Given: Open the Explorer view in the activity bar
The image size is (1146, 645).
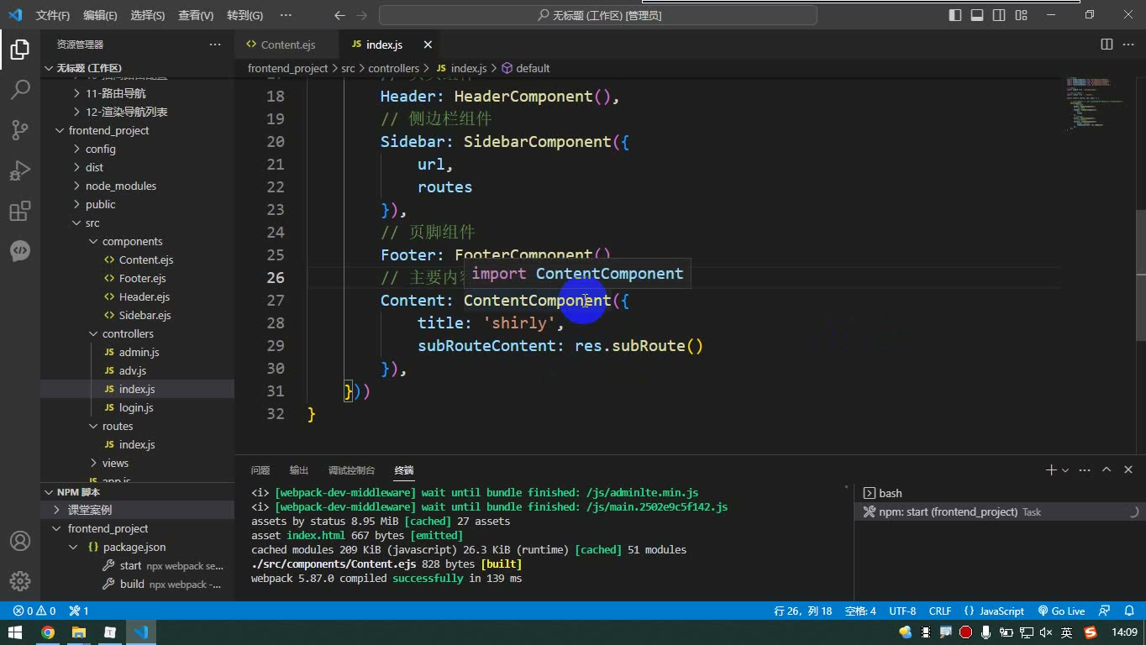Looking at the screenshot, I should (20, 50).
